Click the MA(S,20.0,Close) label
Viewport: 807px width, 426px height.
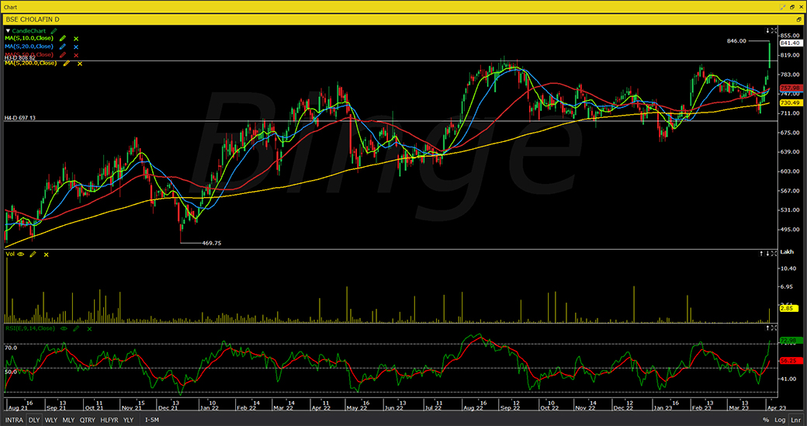tap(29, 47)
